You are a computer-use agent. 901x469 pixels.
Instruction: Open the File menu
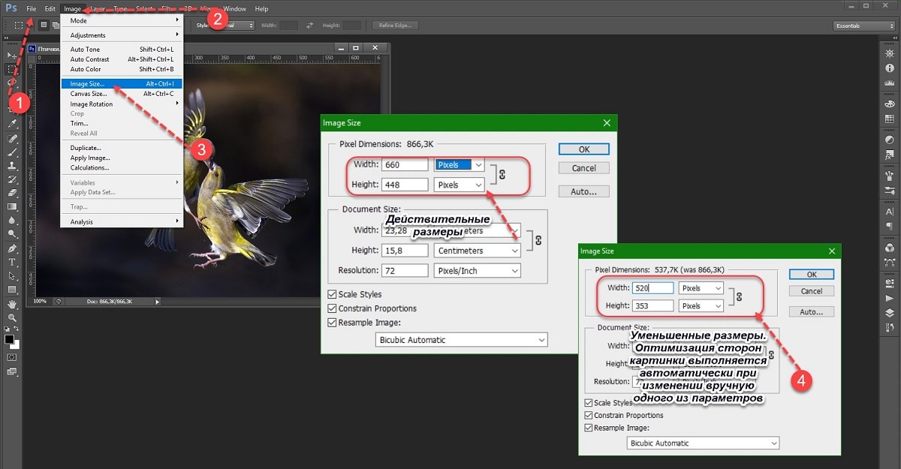coord(31,9)
